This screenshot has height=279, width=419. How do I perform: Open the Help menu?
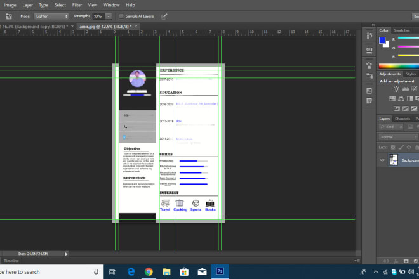tap(130, 5)
